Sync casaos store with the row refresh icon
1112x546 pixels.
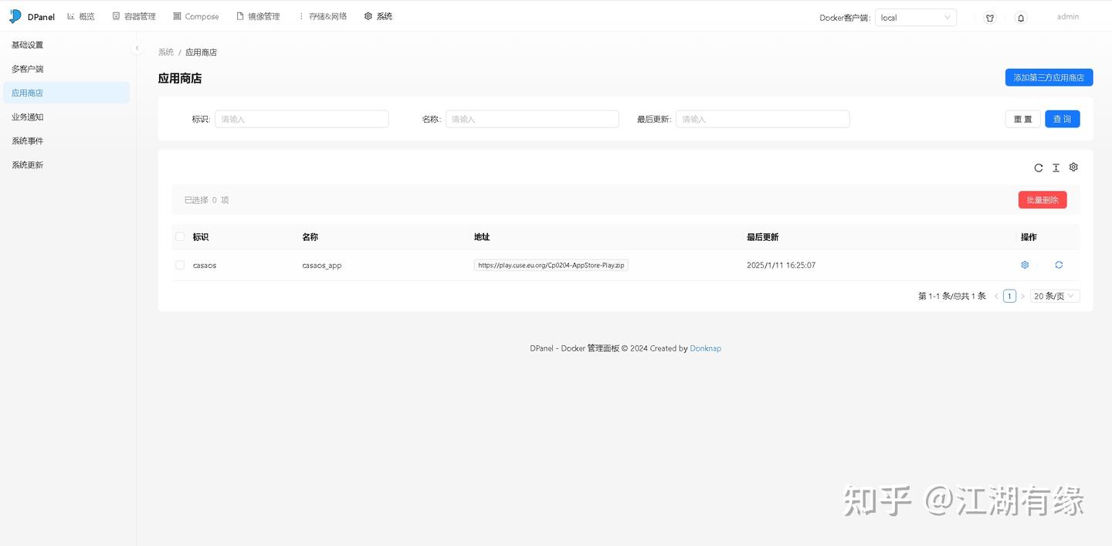[x=1059, y=265]
